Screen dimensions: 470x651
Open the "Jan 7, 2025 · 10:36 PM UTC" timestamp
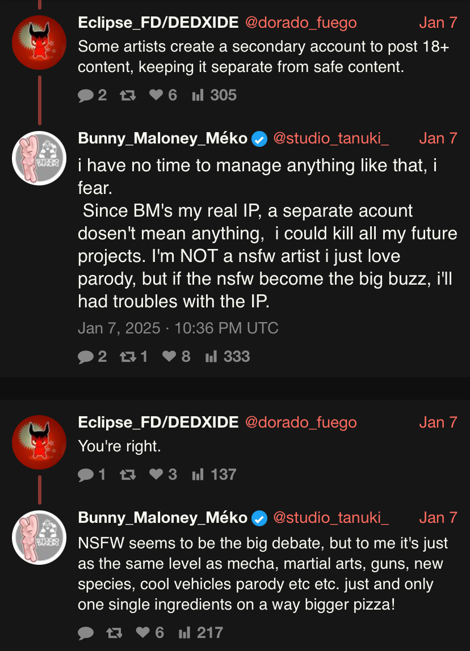(x=178, y=328)
